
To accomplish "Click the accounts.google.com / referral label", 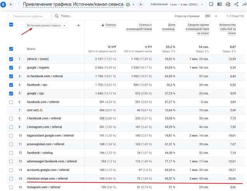I will point(48,170).
